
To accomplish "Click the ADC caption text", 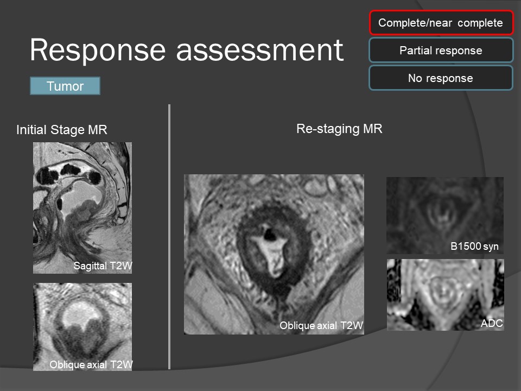I will click(492, 324).
